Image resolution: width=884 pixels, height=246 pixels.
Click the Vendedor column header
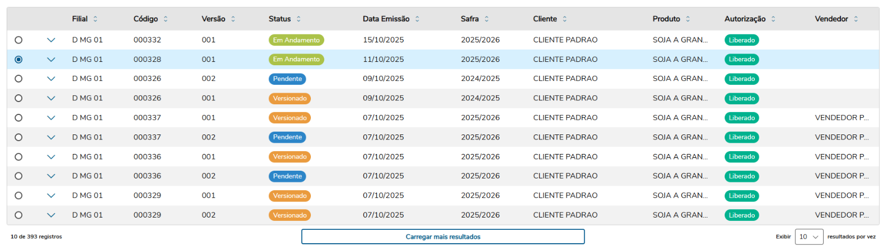[831, 19]
